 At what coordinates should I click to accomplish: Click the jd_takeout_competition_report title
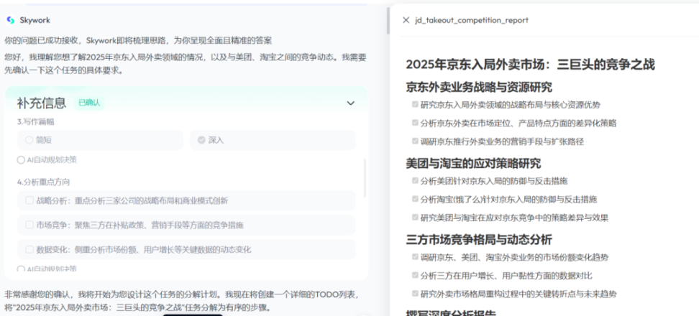click(x=472, y=20)
